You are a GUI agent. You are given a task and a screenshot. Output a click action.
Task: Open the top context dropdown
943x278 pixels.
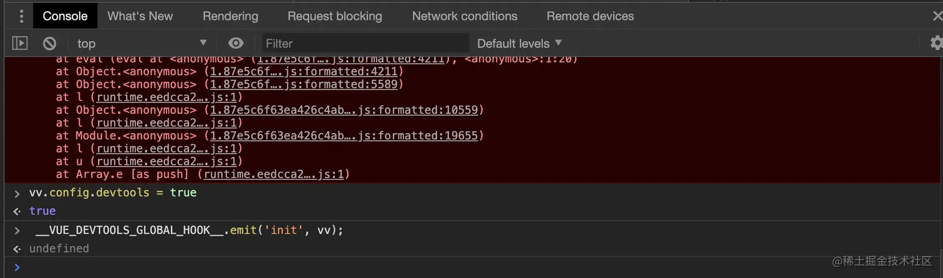142,43
